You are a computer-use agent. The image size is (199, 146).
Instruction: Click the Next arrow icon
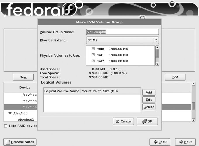pos(181,142)
